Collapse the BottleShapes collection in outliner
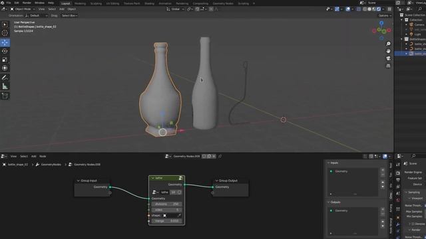The image size is (426, 239). pos(401,39)
